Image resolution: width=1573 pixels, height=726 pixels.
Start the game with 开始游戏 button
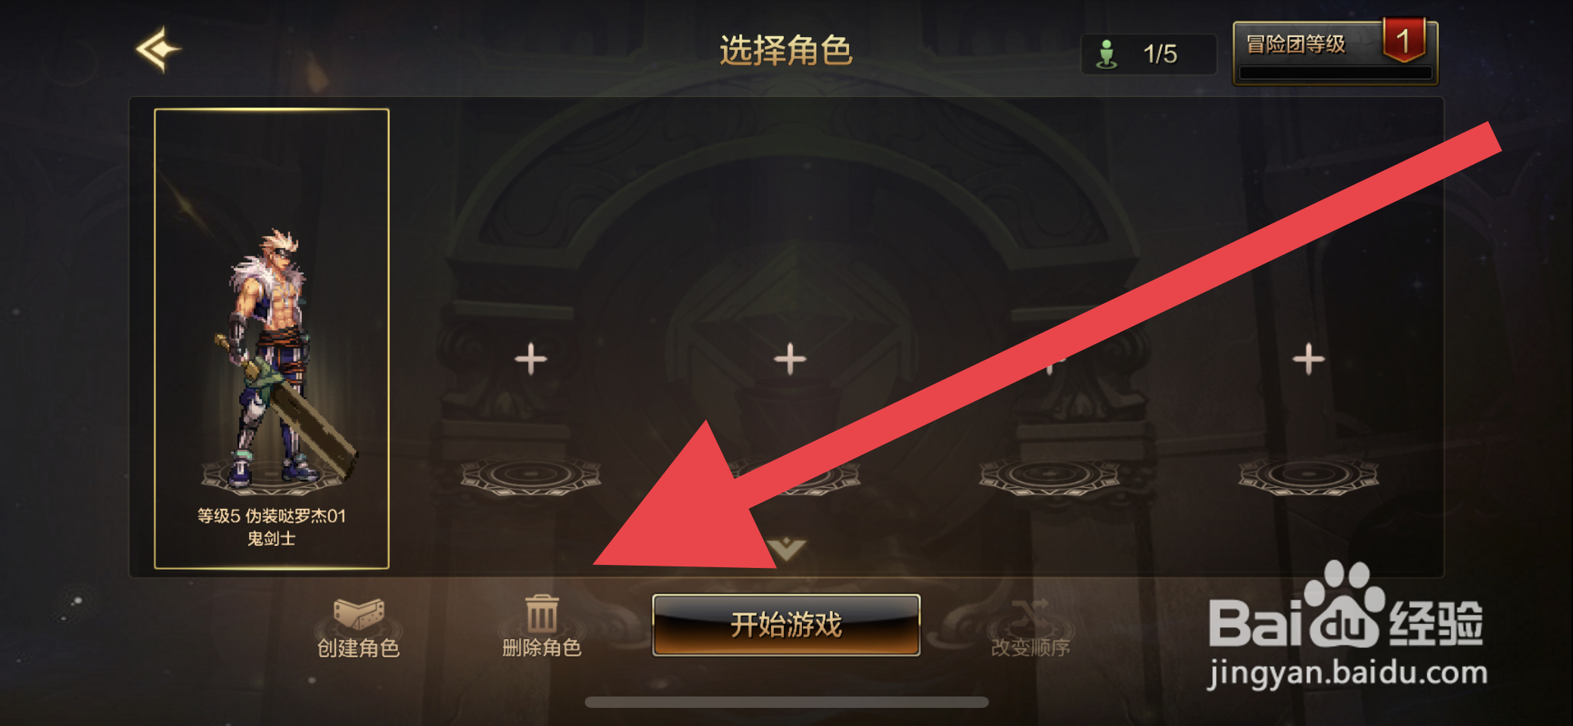coord(786,625)
